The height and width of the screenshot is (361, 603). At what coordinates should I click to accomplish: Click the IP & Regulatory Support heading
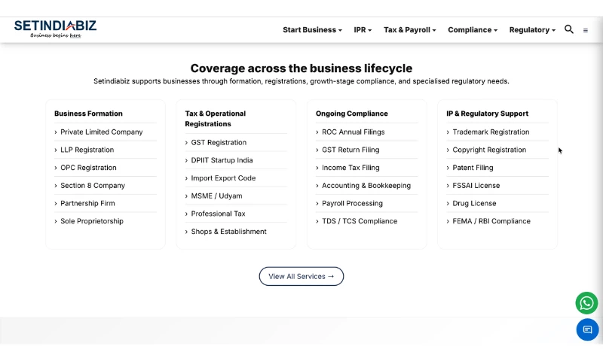tap(487, 114)
